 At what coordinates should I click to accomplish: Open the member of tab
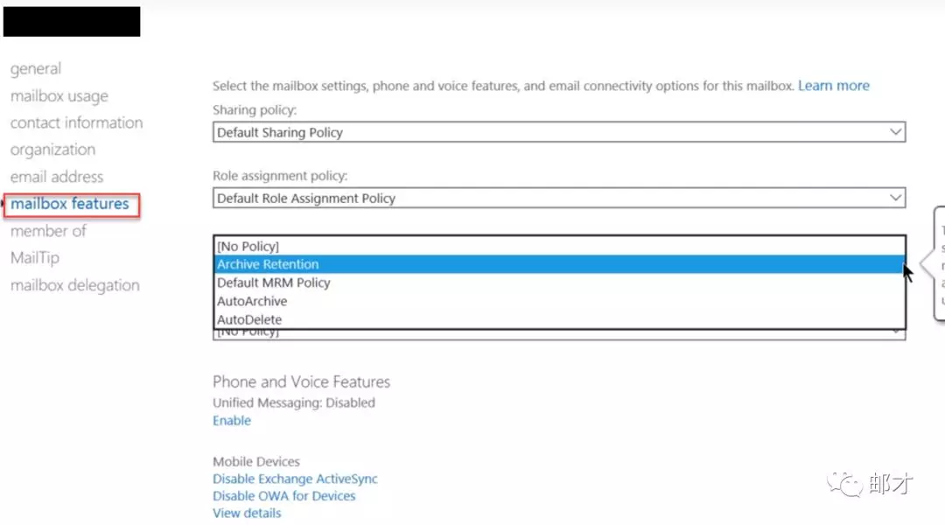click(x=48, y=231)
